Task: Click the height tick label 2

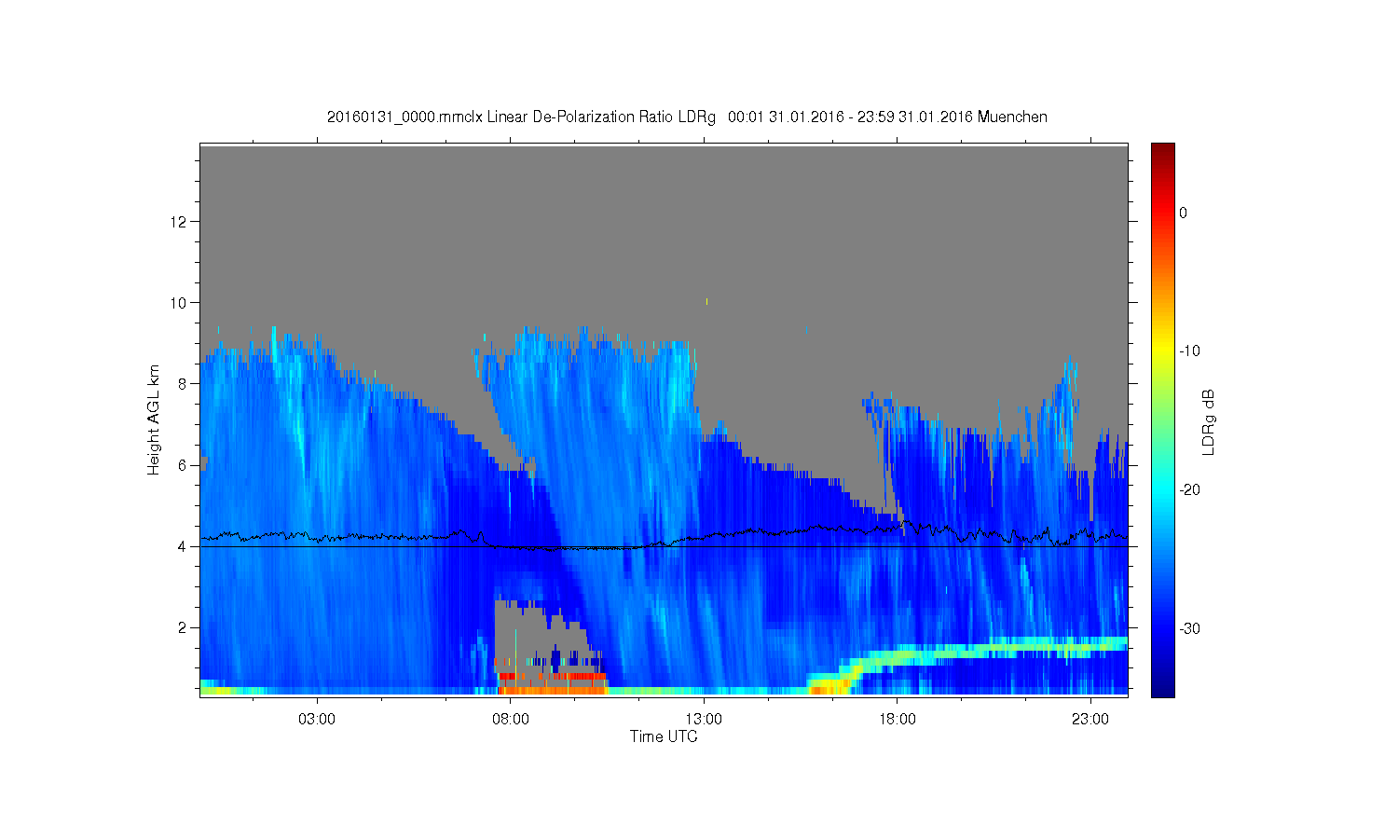Action: (184, 627)
